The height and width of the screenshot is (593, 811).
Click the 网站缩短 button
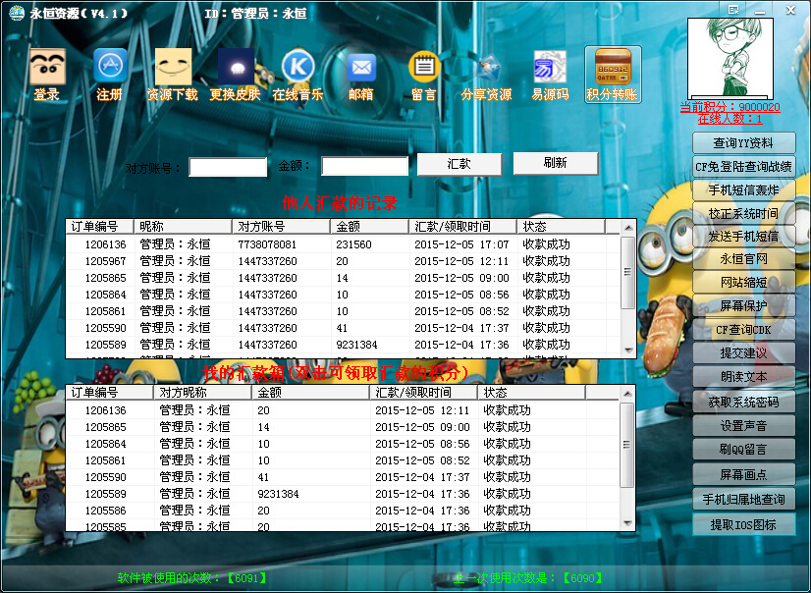(x=744, y=283)
